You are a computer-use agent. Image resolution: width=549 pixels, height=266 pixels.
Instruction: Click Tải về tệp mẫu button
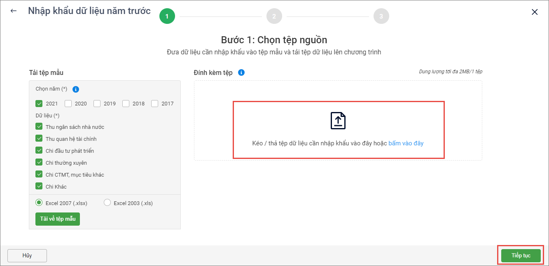pyautogui.click(x=58, y=219)
